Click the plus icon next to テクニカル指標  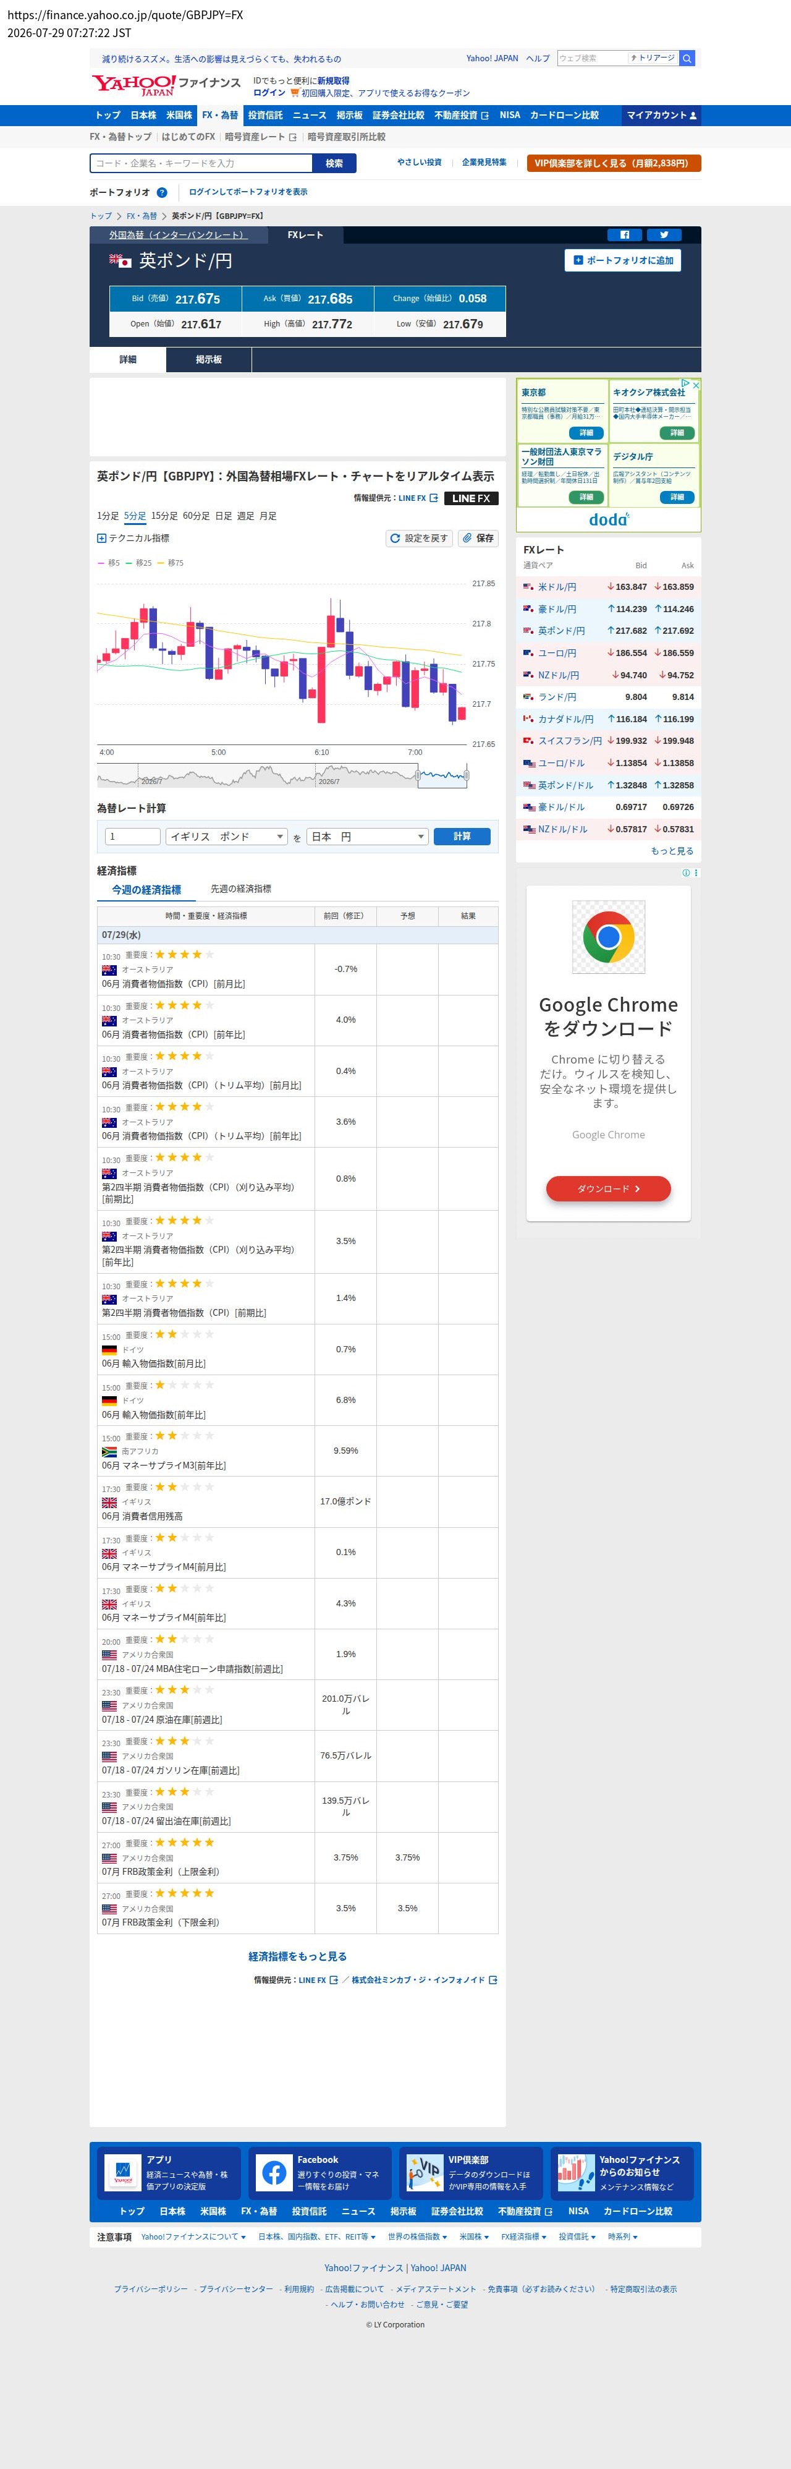(x=101, y=539)
